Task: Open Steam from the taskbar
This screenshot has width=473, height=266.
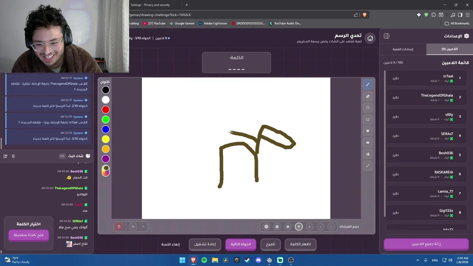Action: pos(247,260)
